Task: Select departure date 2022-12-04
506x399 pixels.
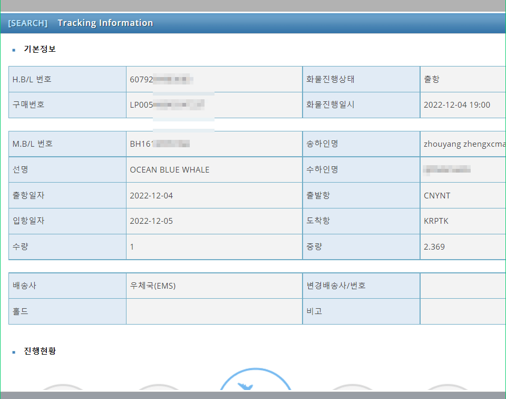Action: (x=151, y=195)
